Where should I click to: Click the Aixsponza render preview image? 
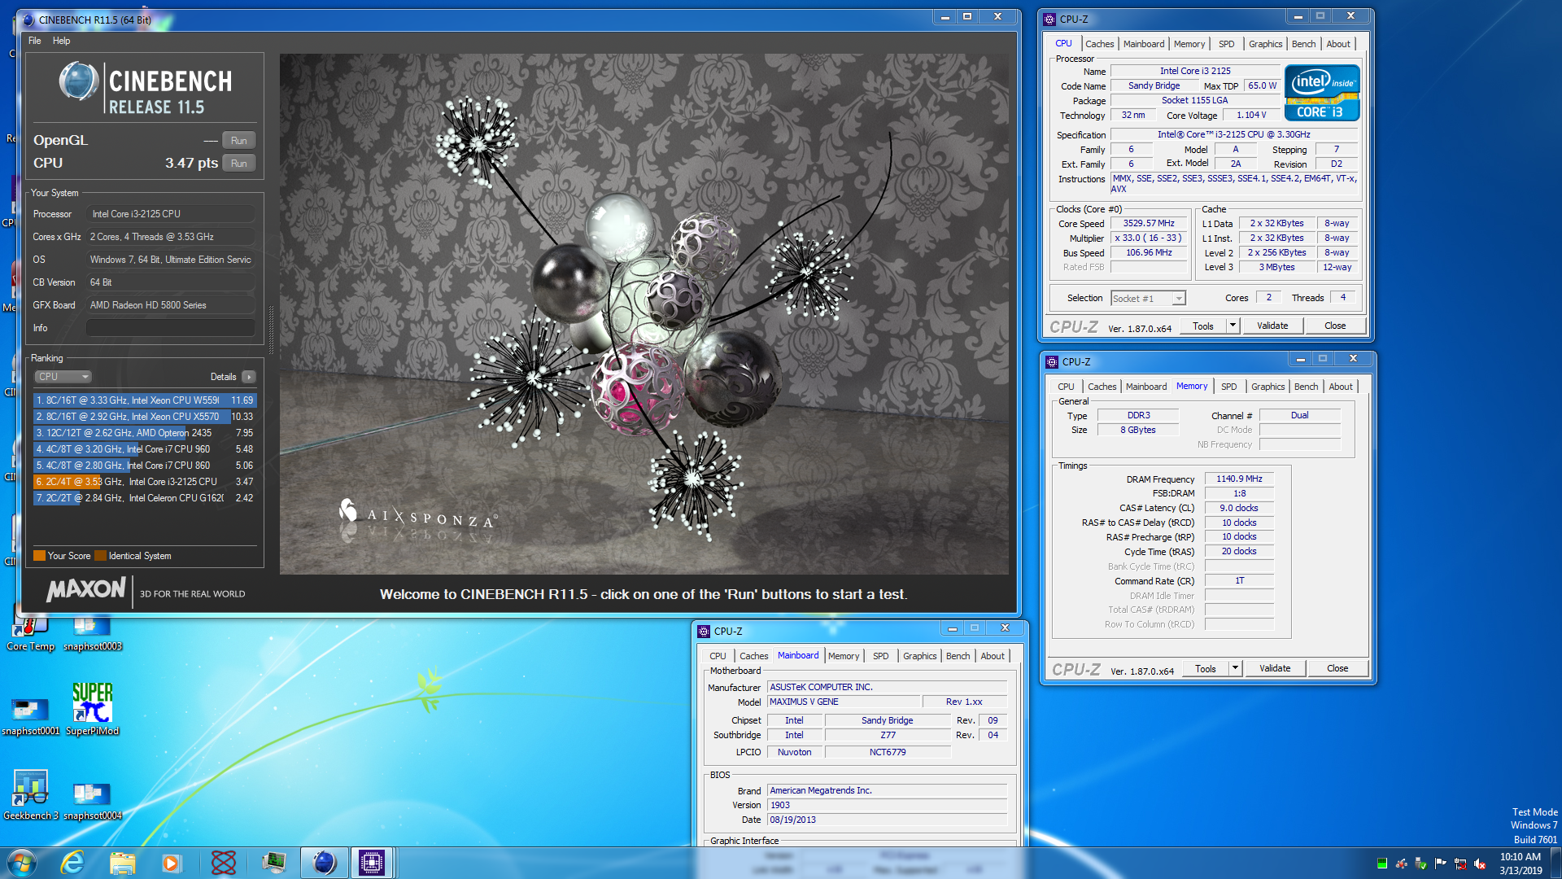(644, 314)
